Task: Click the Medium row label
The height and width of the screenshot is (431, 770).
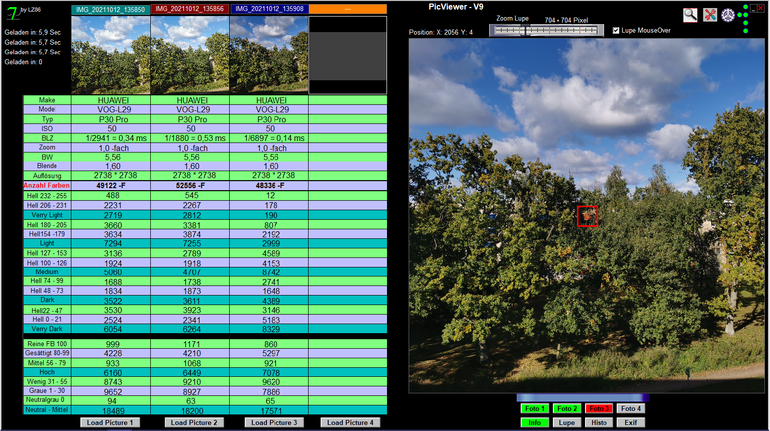Action: coord(47,271)
